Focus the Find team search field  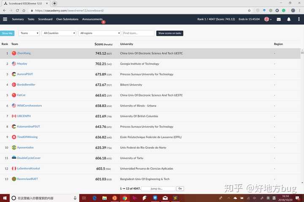pos(138,33)
